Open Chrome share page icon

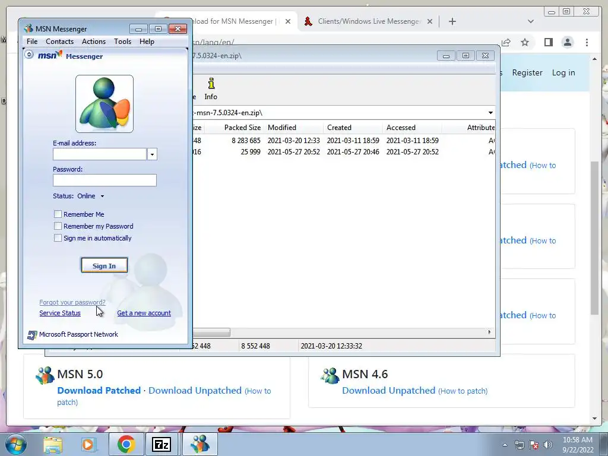coord(506,42)
